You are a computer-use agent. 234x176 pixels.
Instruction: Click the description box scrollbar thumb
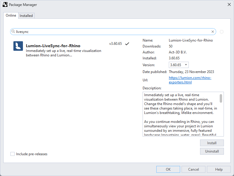221,98
